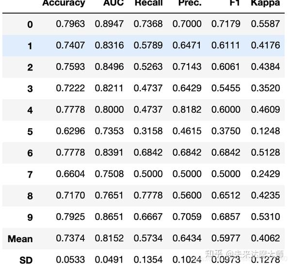The height and width of the screenshot is (266, 291).
Task: Click Accuracy value 0.7963 in row 0
Action: (x=70, y=24)
